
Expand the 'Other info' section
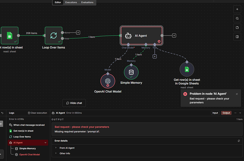coord(56,154)
